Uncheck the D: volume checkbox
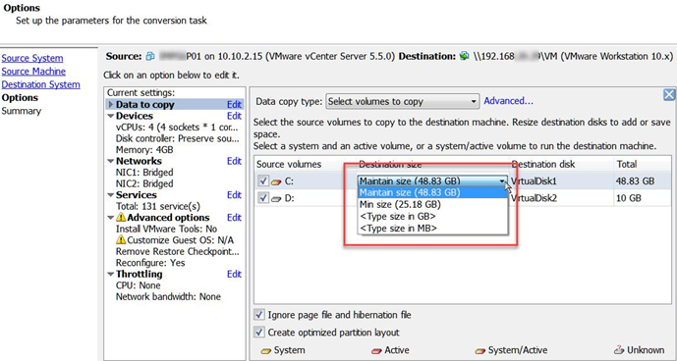 coord(263,198)
